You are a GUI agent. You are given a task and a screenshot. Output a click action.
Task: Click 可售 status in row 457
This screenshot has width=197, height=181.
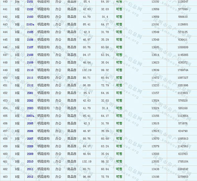point(119,131)
